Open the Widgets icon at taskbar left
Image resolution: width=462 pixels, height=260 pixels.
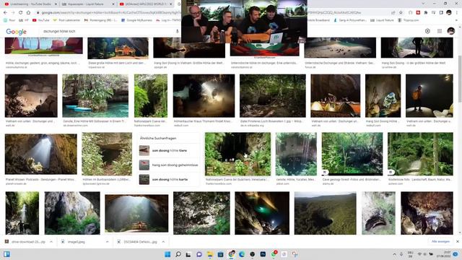[6, 254]
